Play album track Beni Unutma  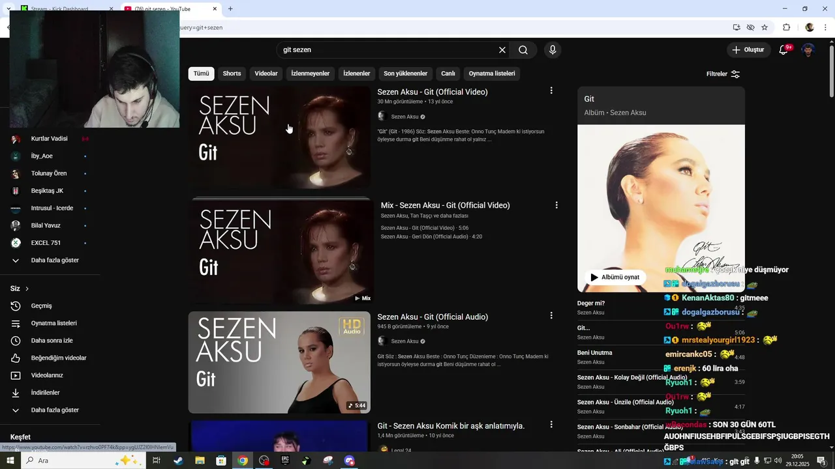click(594, 353)
